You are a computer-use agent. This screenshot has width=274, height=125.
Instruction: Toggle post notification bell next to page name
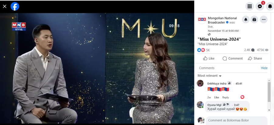point(246,19)
